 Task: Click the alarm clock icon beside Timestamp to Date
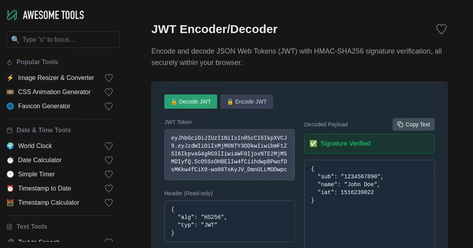10,189
